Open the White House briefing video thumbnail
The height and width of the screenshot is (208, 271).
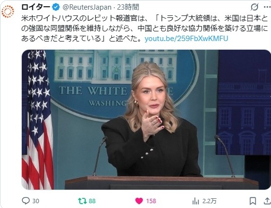[x=146, y=120]
